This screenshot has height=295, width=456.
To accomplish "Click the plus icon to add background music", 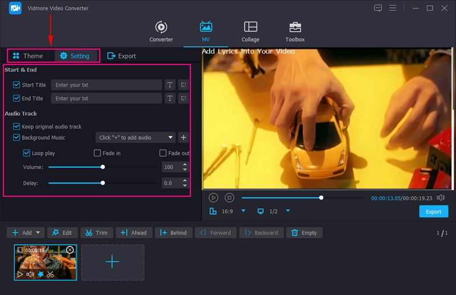I will pyautogui.click(x=183, y=138).
